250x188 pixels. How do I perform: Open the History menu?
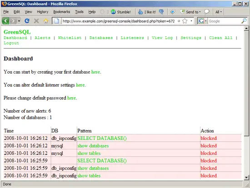pyautogui.click(x=43, y=12)
